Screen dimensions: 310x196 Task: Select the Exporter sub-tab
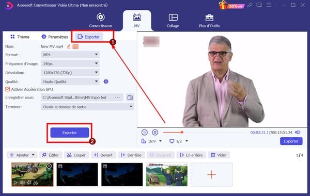(x=89, y=37)
